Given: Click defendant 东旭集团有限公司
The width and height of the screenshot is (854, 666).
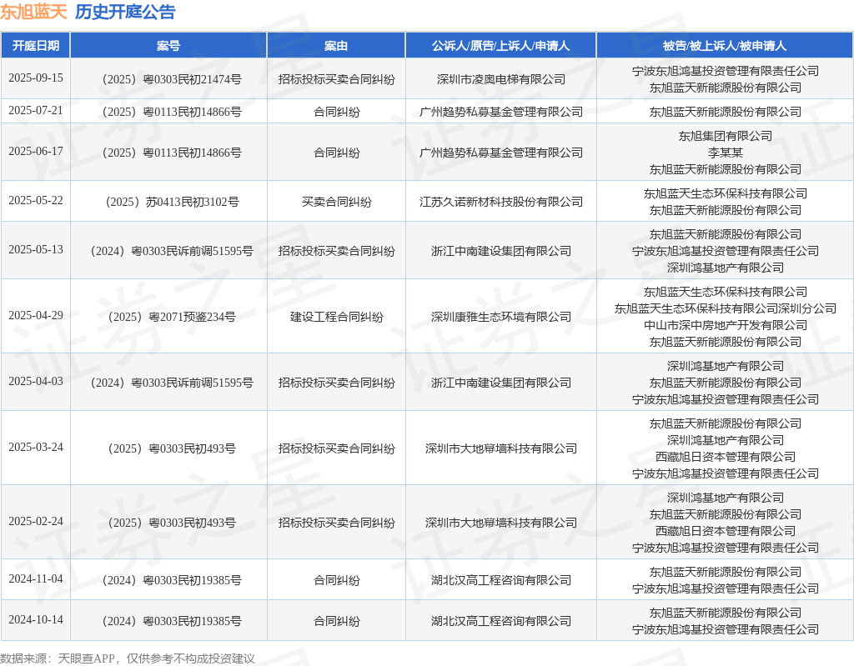Looking at the screenshot, I should [x=726, y=136].
